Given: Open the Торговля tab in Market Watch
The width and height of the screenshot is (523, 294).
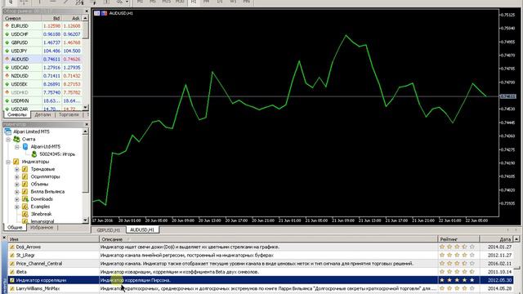Looking at the screenshot, I should pos(69,114).
